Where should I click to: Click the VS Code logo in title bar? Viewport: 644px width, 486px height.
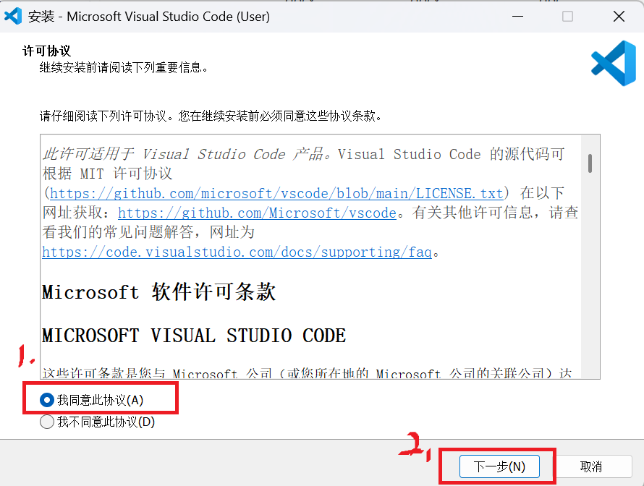[13, 15]
